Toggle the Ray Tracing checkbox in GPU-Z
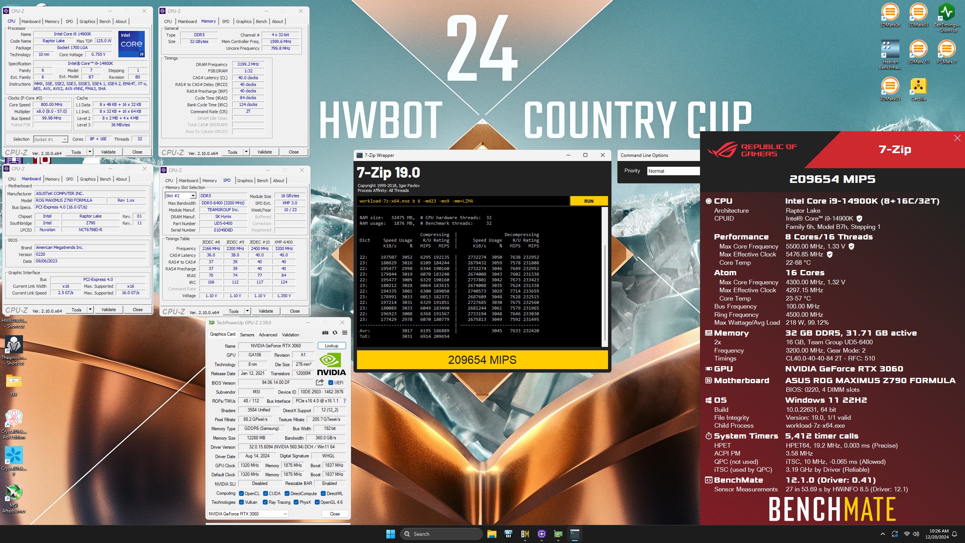Image resolution: width=965 pixels, height=543 pixels. point(265,502)
